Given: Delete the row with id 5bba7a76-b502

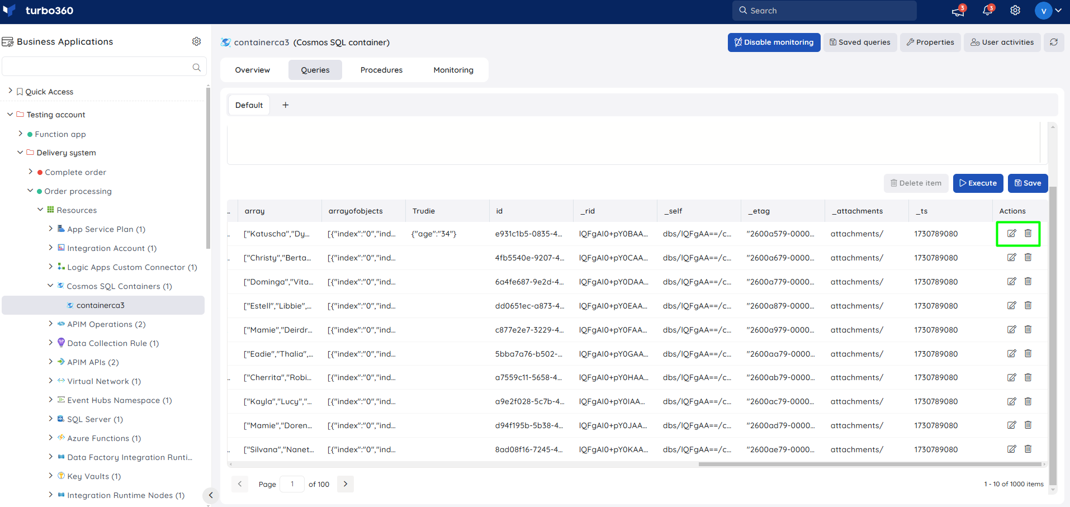Looking at the screenshot, I should point(1028,353).
